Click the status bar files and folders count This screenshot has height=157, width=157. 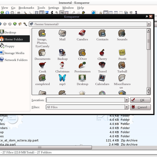click(x=27, y=152)
